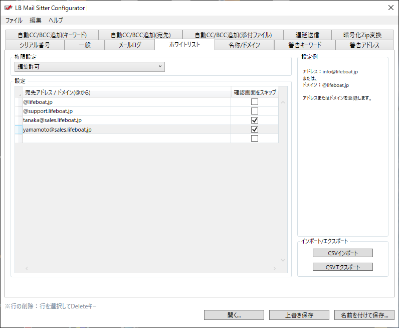
Task: Click the 確認画面をスキップ column header
Action: [255, 92]
